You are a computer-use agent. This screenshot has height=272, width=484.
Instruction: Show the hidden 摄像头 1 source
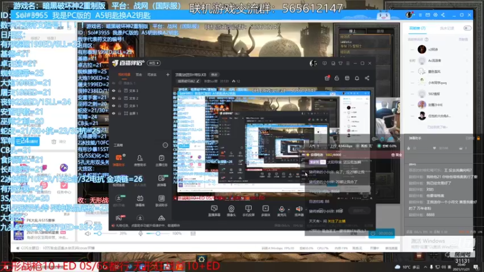tap(114, 83)
